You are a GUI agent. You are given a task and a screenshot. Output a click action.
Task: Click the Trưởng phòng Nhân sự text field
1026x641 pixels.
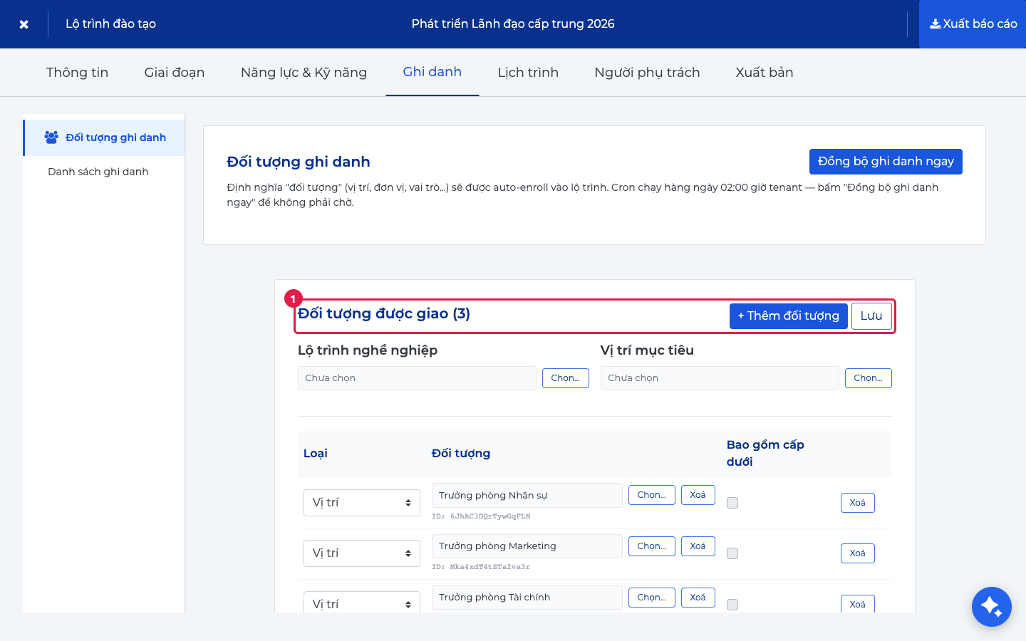[527, 496]
